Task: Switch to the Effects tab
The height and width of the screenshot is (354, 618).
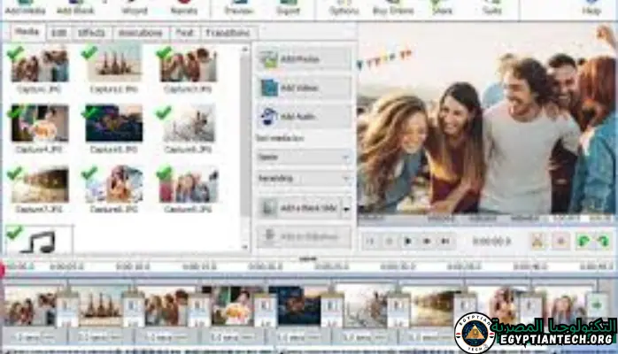Action: click(x=90, y=33)
